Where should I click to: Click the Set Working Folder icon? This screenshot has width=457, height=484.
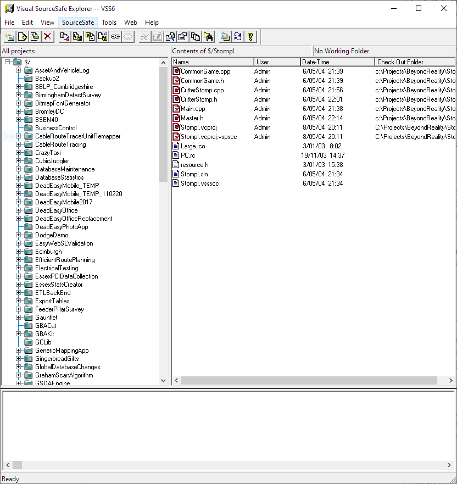[225, 37]
